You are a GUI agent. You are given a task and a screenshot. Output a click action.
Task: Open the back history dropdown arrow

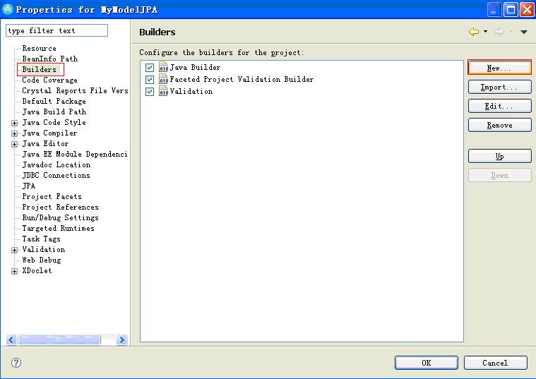pyautogui.click(x=485, y=32)
